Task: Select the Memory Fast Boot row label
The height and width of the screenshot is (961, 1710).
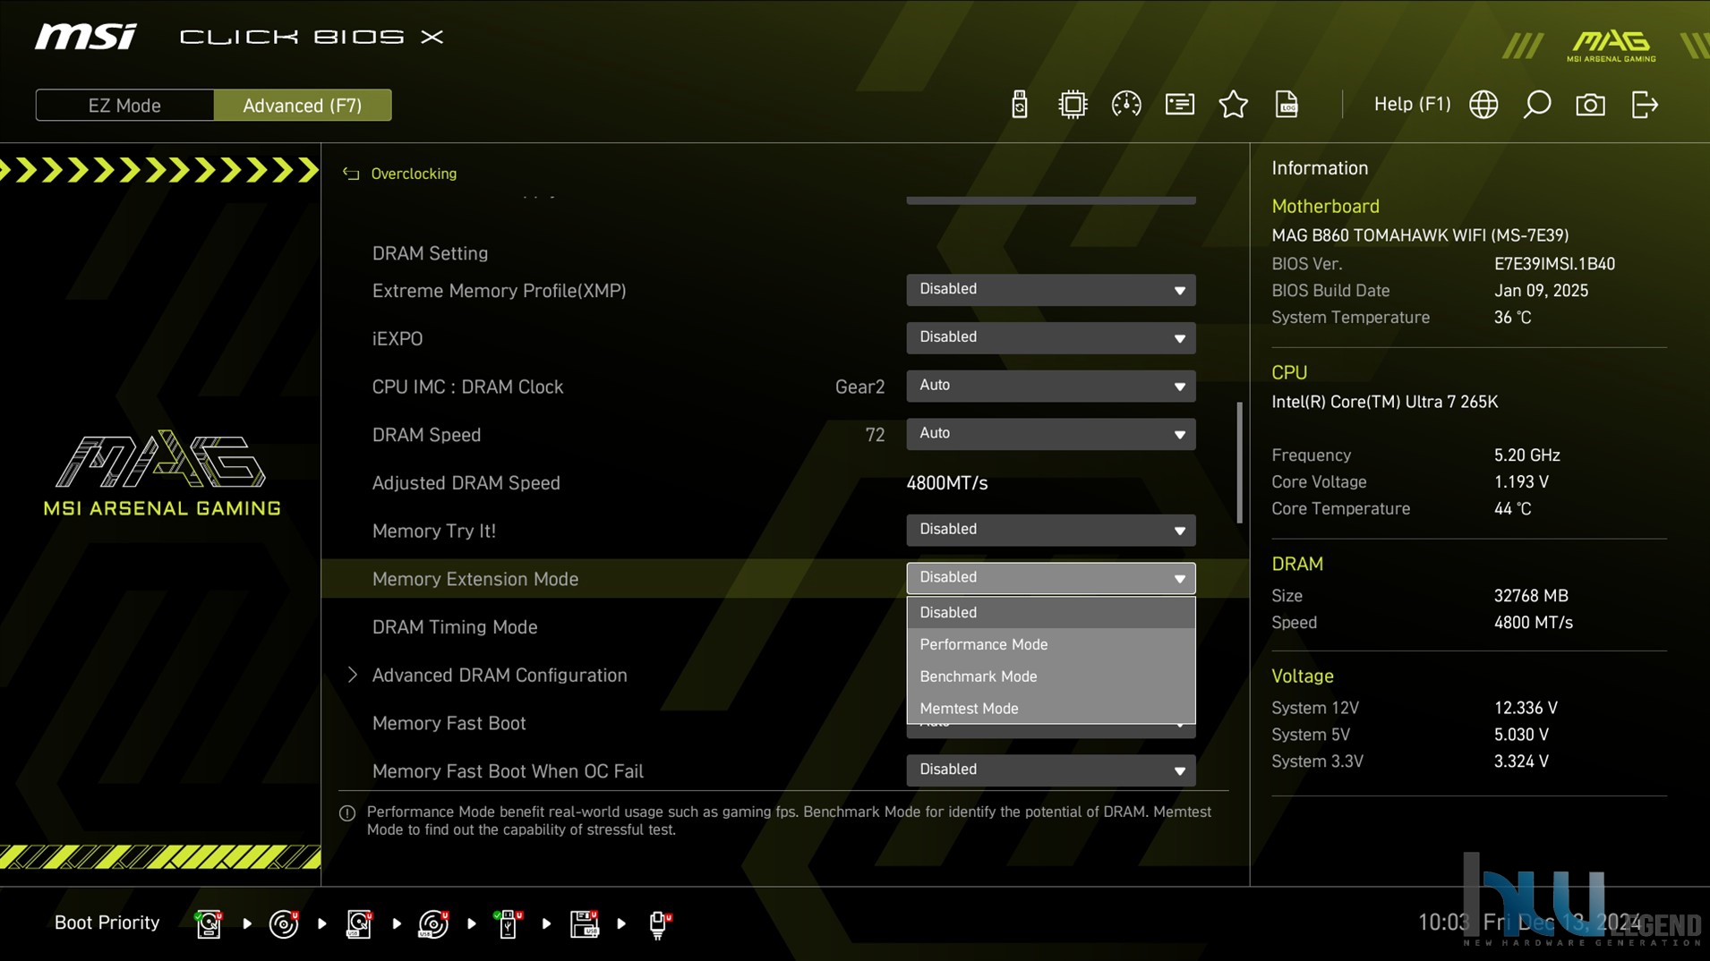Action: click(449, 723)
